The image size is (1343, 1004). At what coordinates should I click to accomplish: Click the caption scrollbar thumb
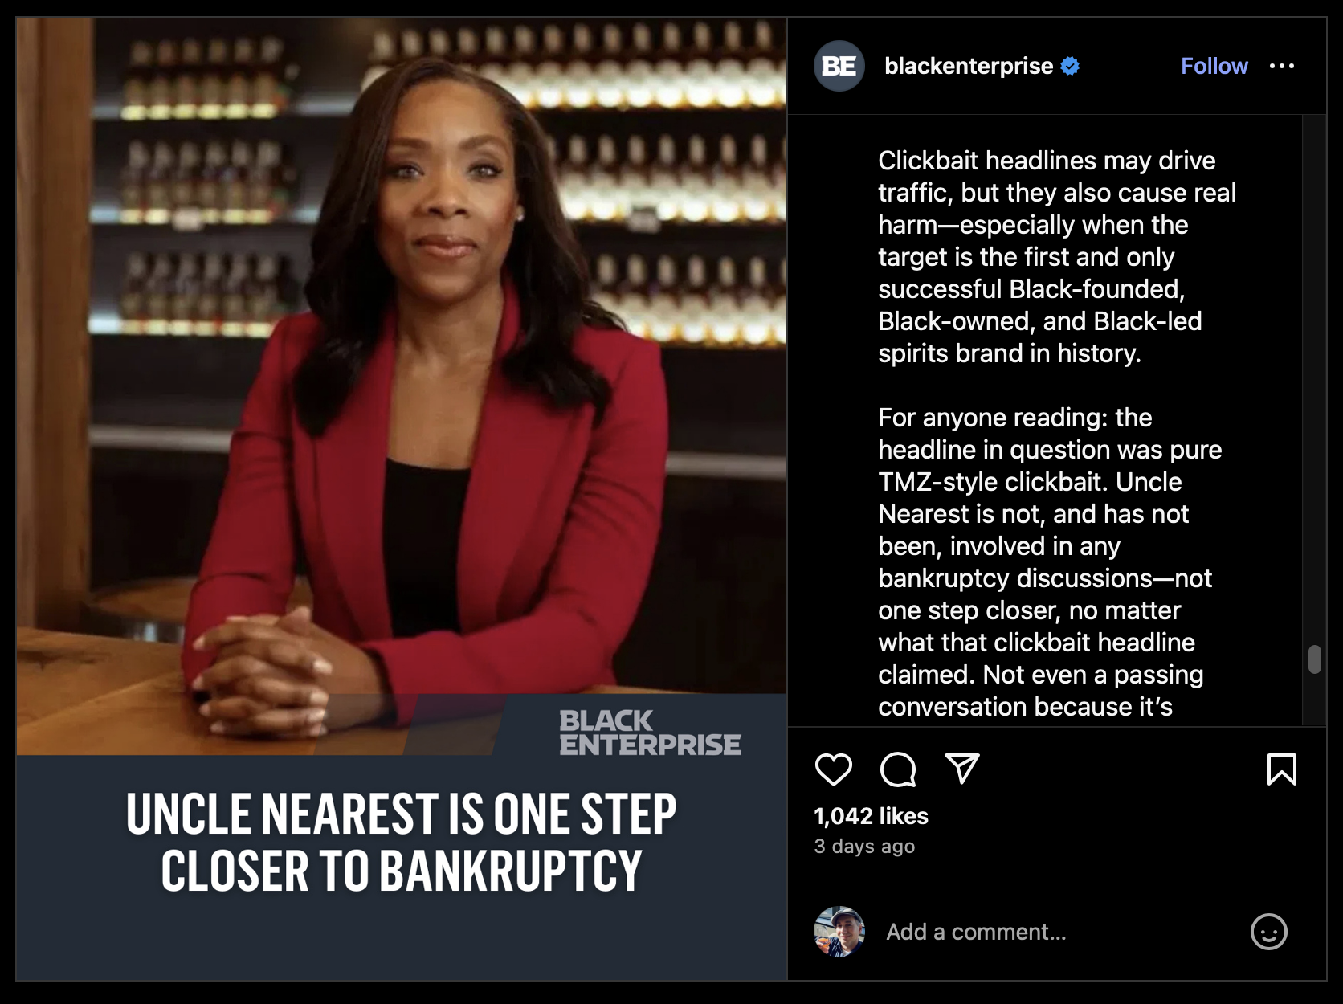(1314, 659)
